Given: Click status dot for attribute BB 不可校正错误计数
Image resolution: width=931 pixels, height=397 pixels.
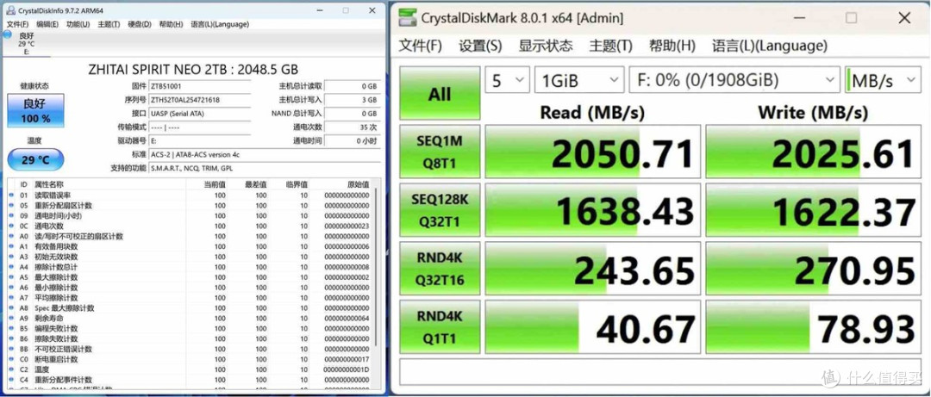Looking at the screenshot, I should click(x=11, y=349).
